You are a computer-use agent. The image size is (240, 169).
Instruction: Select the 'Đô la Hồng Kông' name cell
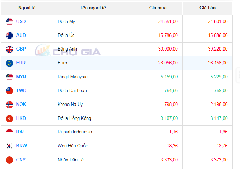[93, 118]
